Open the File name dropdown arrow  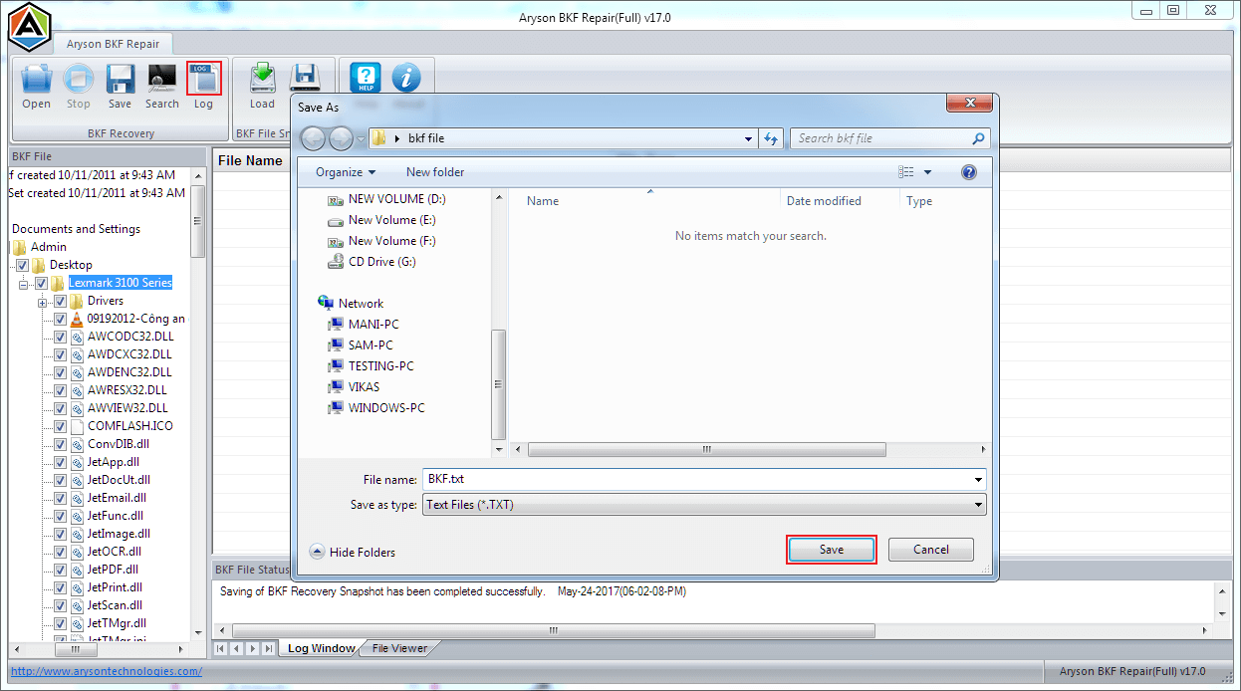tap(978, 480)
